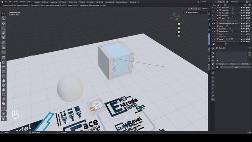Select the Smooth tool

click(4, 90)
